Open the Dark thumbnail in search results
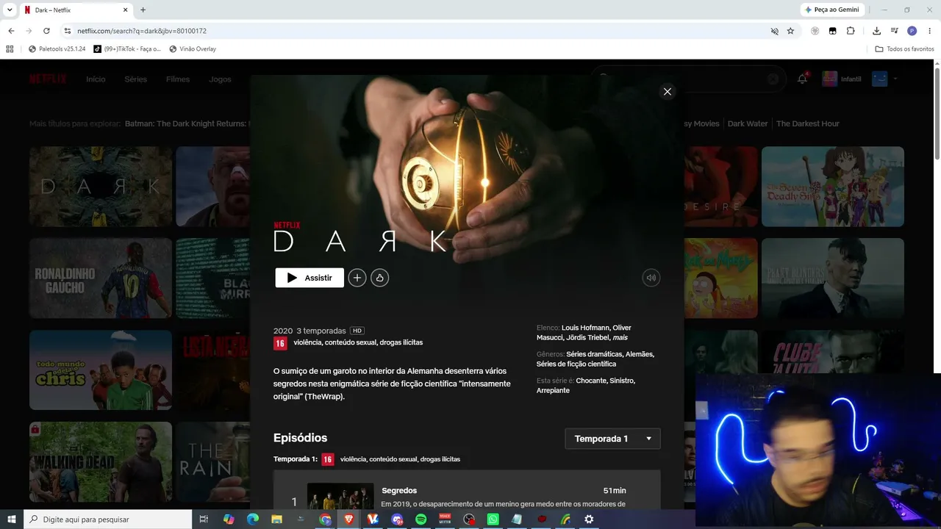 [x=101, y=187]
